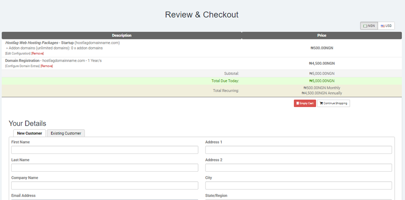Image resolution: width=405 pixels, height=200 pixels.
Task: Focus the City input field
Action: [x=298, y=185]
